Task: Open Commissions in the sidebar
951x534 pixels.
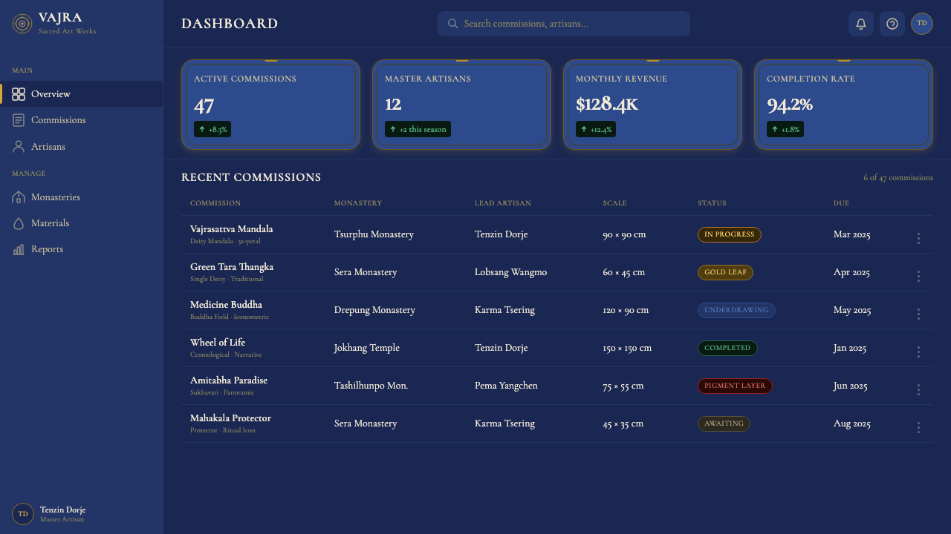Action: (82, 120)
